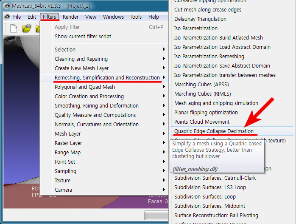This screenshot has width=296, height=224.
Task: Open the File menu
Action: tap(17, 17)
